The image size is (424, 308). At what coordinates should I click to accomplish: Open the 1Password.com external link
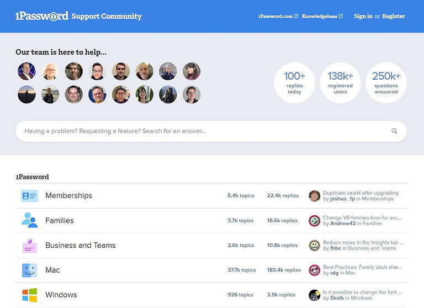pos(278,16)
